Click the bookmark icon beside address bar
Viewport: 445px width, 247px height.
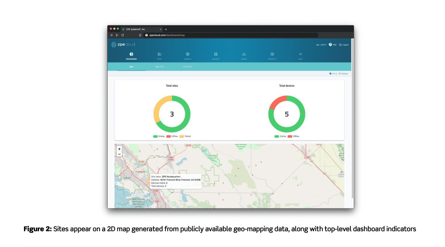tap(140, 35)
